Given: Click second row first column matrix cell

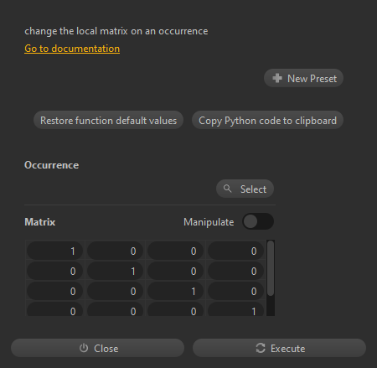Looking at the screenshot, I should [x=54, y=271].
